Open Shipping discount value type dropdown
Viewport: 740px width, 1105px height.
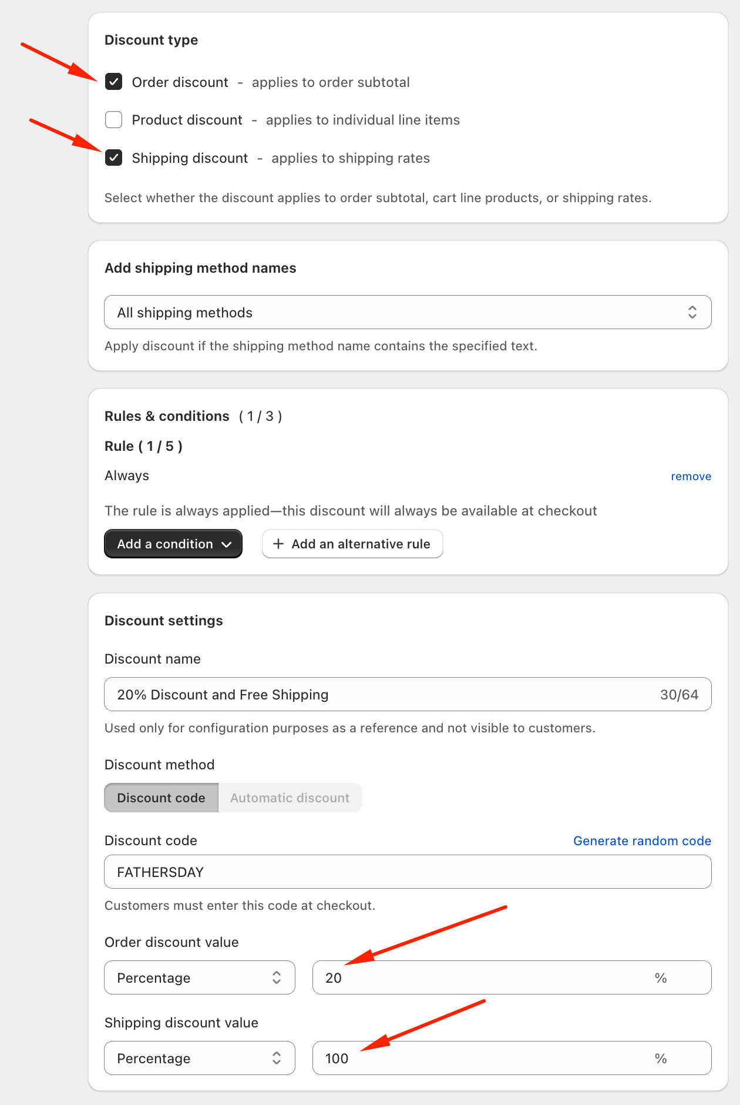pos(199,1058)
